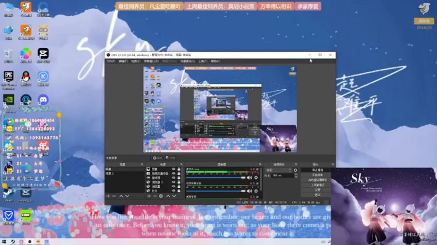Open the 帮助(H) menu in OBS
This screenshot has width=437, height=245.
(215, 61)
